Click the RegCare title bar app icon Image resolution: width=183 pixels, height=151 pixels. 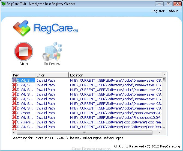tap(3, 4)
